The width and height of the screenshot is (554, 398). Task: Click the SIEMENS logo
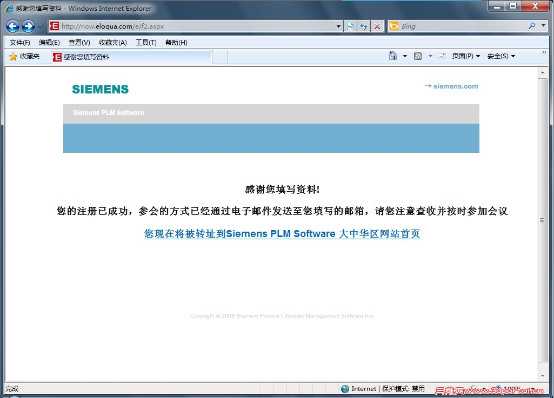(x=101, y=89)
